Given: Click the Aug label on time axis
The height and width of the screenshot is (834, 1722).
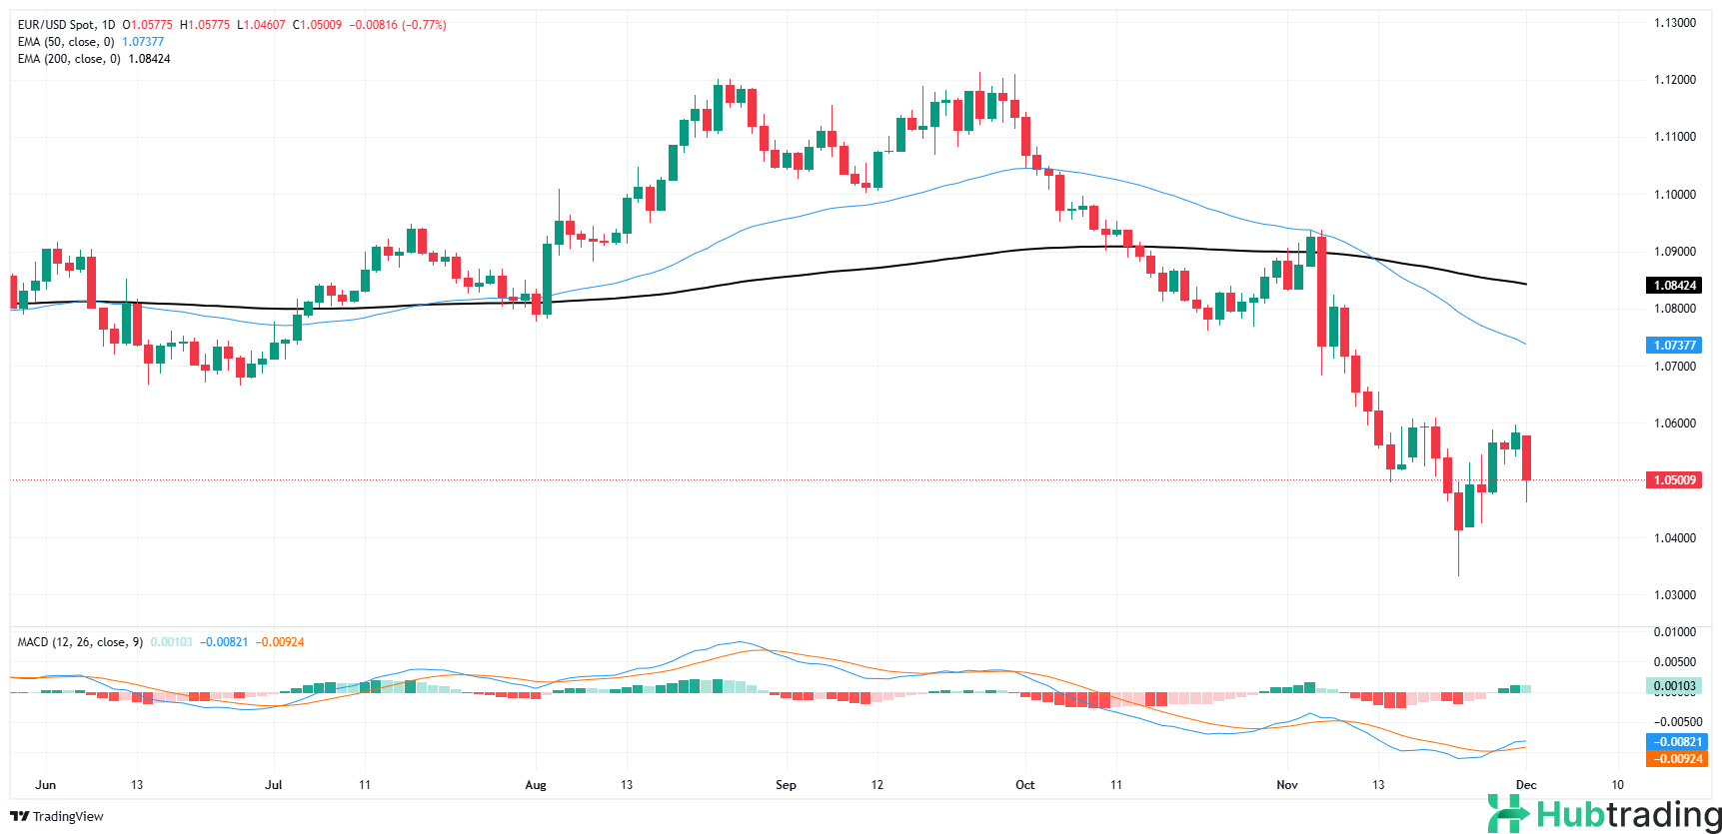Looking at the screenshot, I should (x=536, y=785).
